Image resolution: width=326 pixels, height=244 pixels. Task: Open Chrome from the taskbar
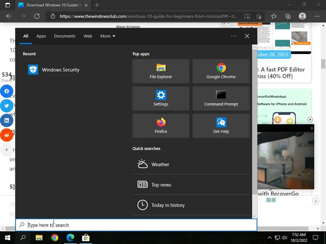pyautogui.click(x=55, y=238)
